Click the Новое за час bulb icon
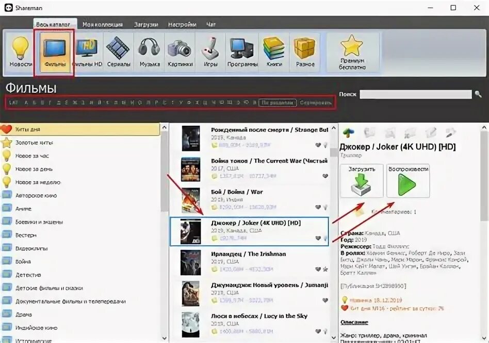Image resolution: width=489 pixels, height=343 pixels. (7, 156)
